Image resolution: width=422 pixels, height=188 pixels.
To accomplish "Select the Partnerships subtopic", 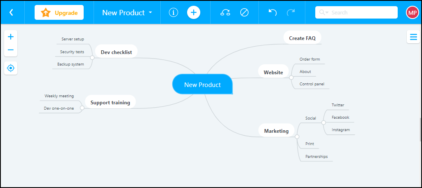I will coord(316,156).
